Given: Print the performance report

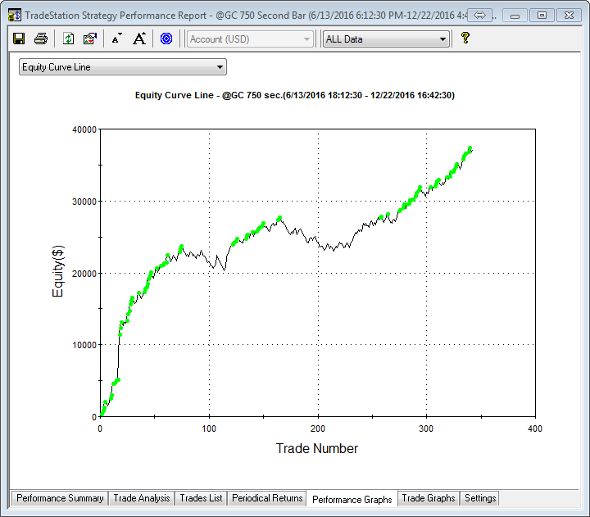Looking at the screenshot, I should pos(41,39).
